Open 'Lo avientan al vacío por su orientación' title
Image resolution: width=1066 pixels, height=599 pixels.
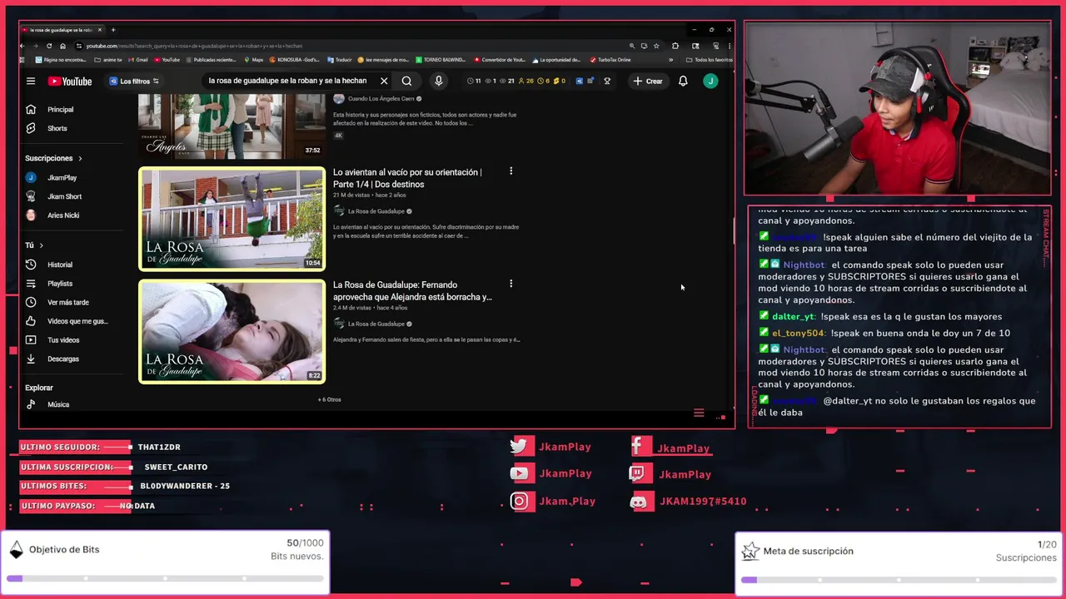click(x=407, y=178)
